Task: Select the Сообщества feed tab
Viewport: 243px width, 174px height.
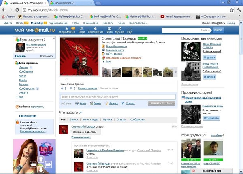Action: pos(137,119)
